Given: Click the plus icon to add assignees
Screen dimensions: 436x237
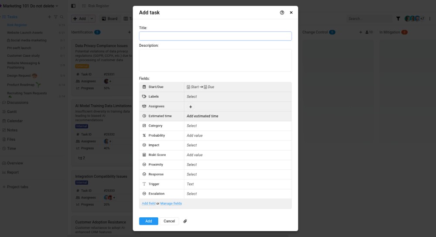Looking at the screenshot, I should (x=191, y=106).
